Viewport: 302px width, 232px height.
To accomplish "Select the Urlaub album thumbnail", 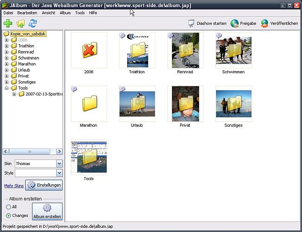I will (137, 104).
